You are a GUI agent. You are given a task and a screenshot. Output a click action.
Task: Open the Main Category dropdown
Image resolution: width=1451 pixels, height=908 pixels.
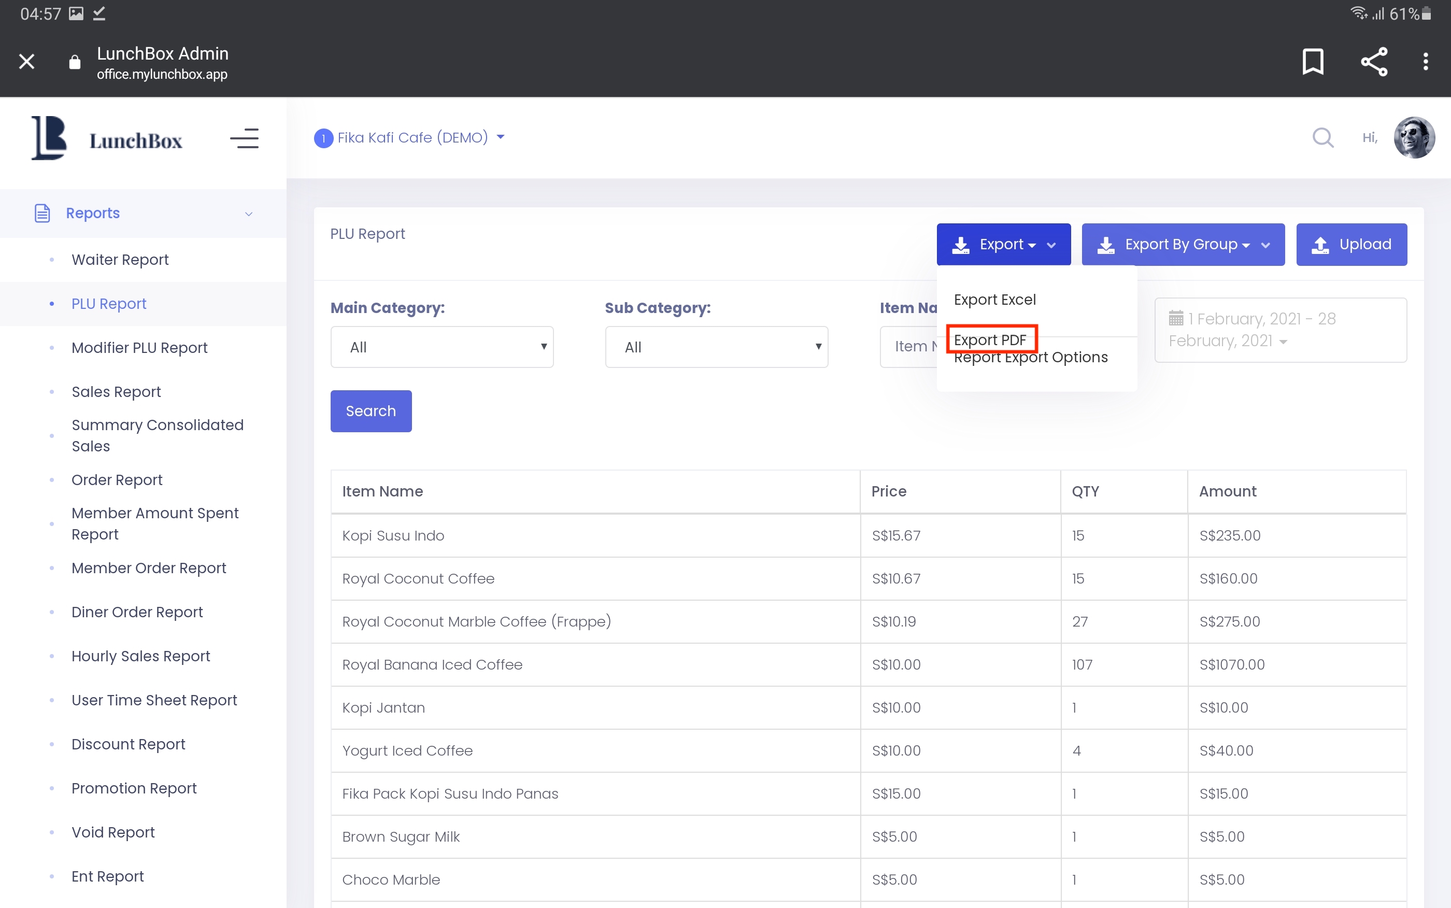442,347
